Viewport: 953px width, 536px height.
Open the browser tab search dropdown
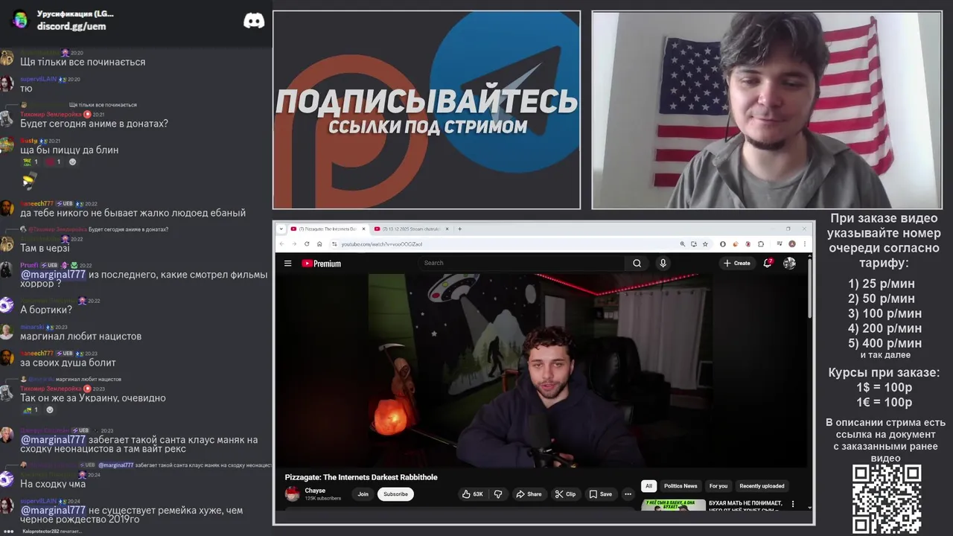281,229
